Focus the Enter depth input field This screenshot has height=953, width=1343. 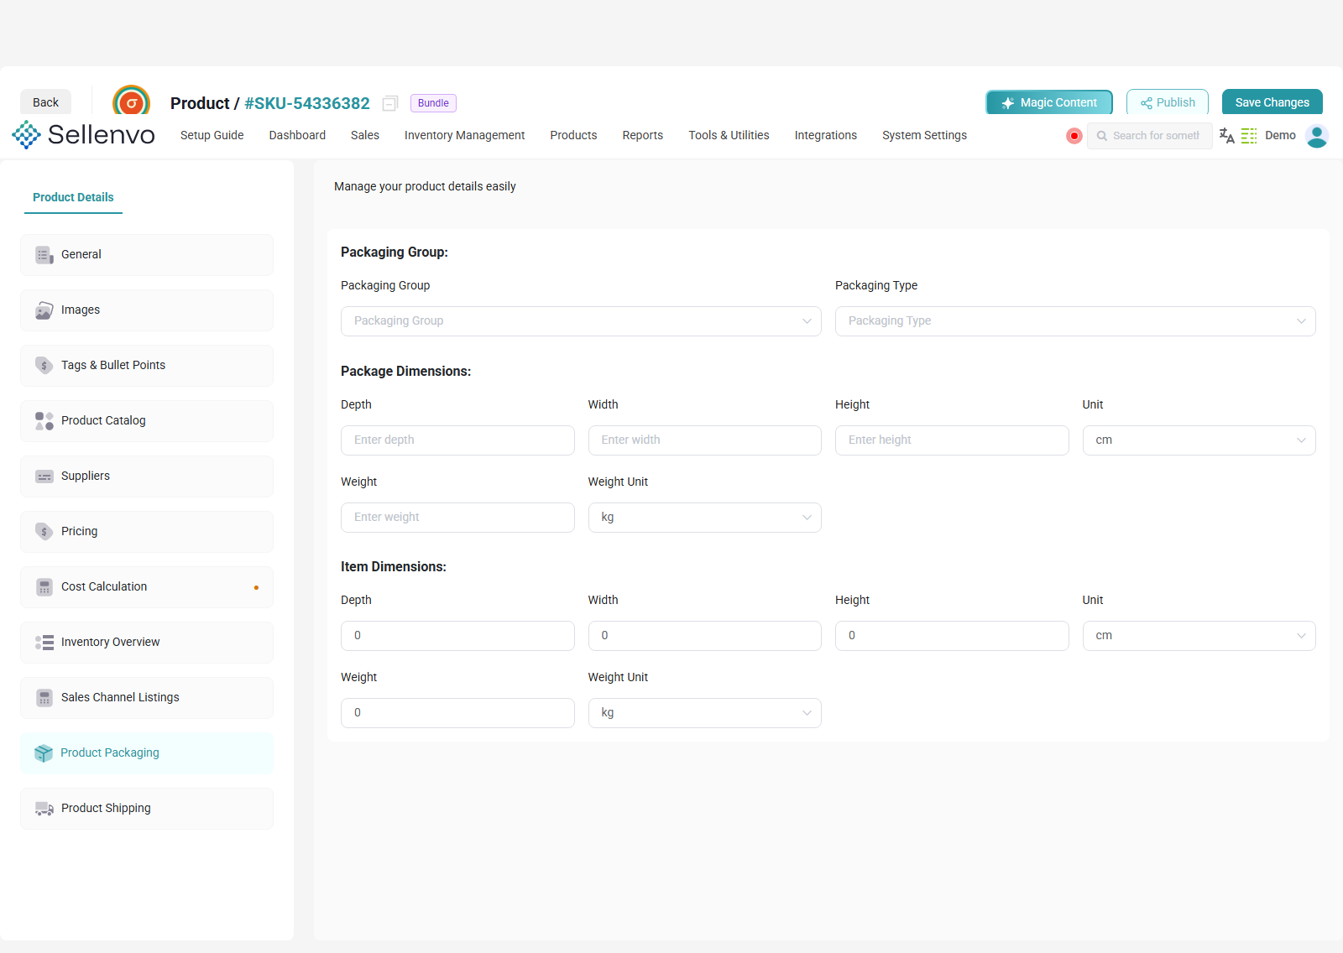pos(457,440)
